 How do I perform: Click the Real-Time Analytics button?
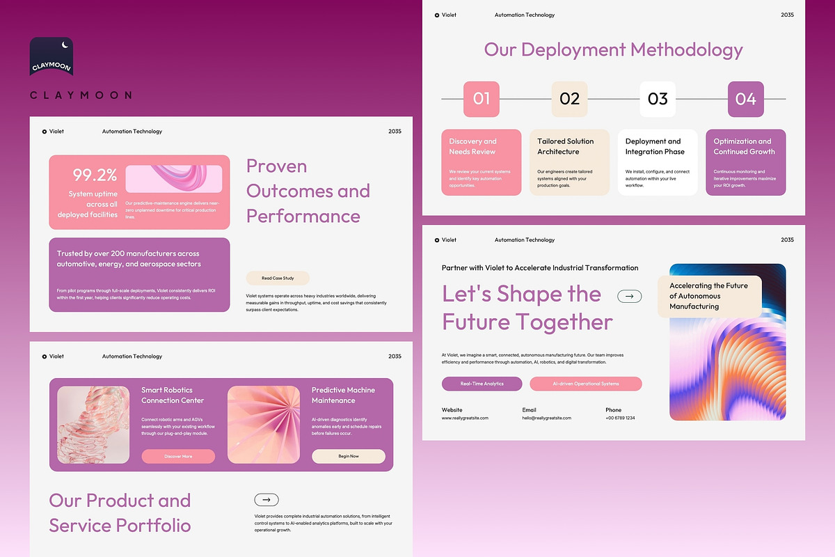click(482, 384)
